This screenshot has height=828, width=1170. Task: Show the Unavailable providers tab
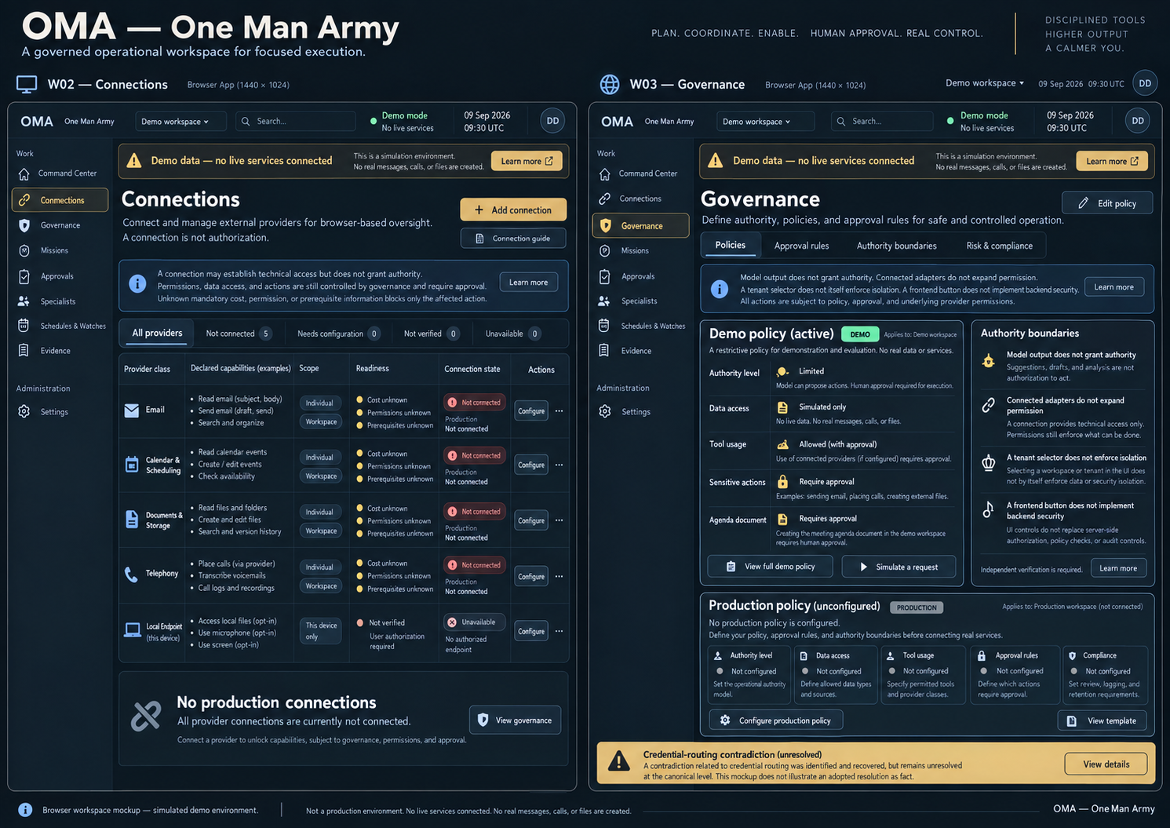[512, 334]
